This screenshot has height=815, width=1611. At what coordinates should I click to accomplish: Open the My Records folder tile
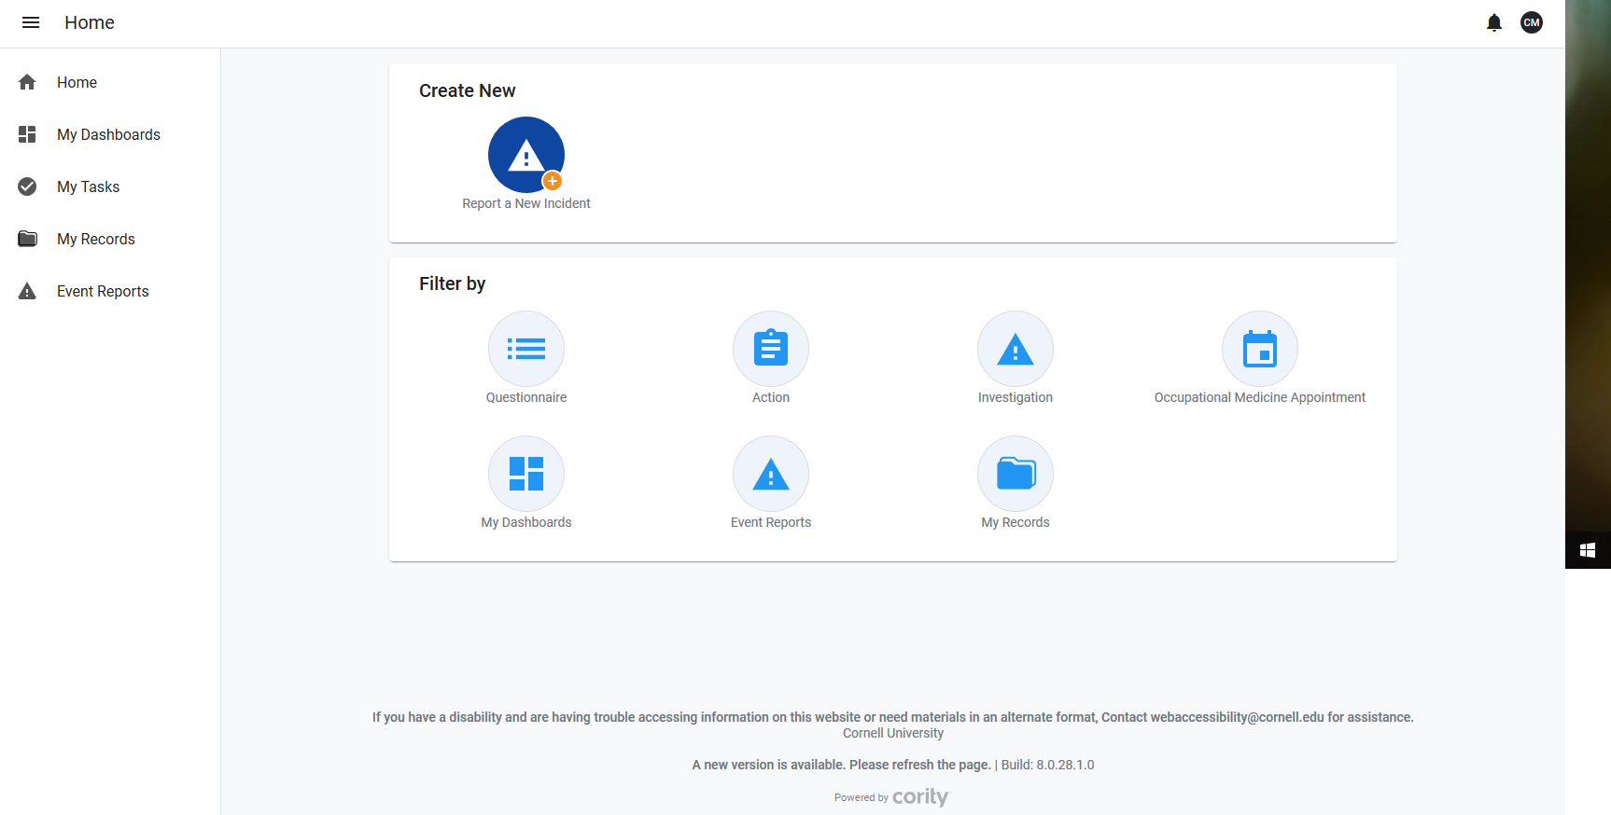coord(1015,474)
